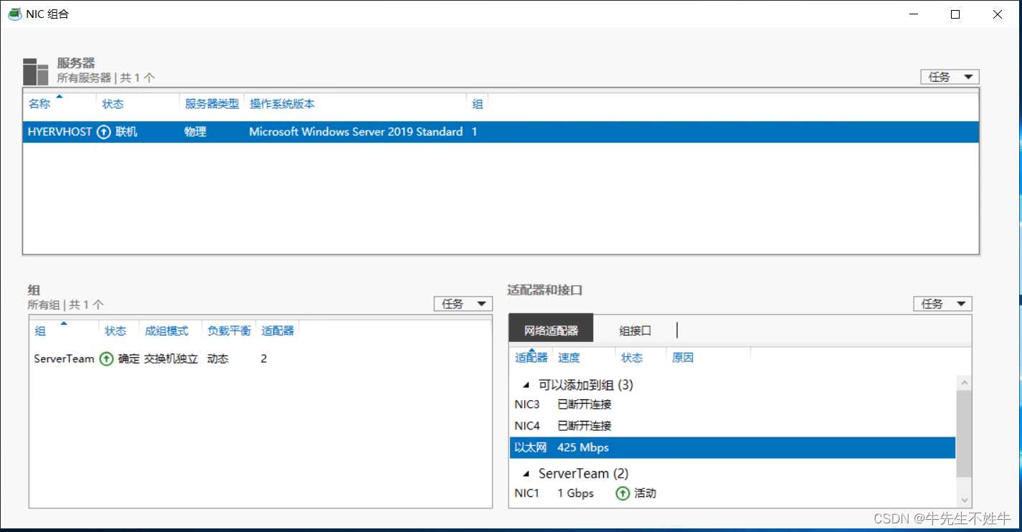Click the servers section tower icon
The height and width of the screenshot is (532, 1022).
[35, 72]
